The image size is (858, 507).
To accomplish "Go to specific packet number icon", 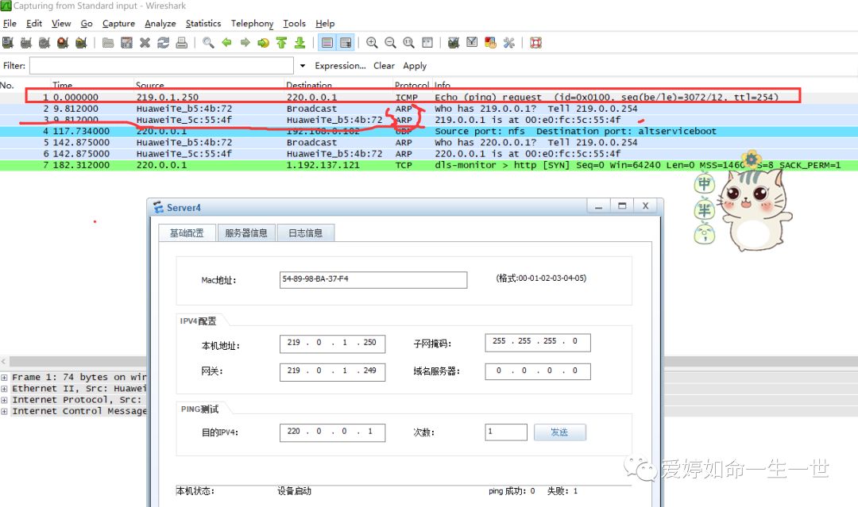I will (x=263, y=43).
